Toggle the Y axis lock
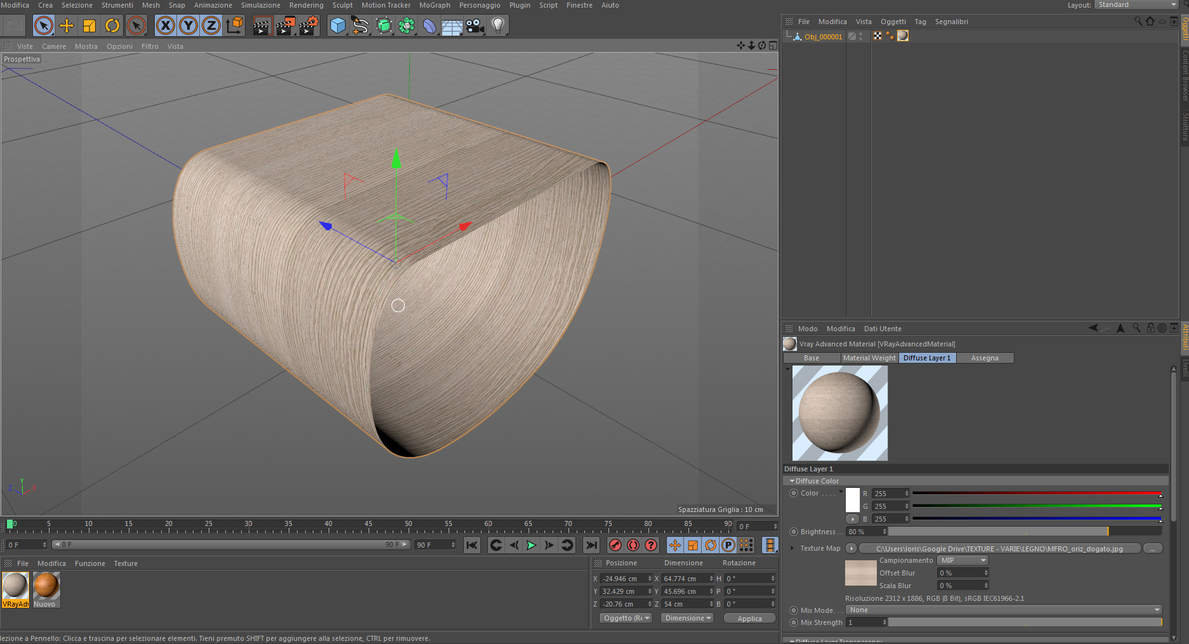The width and height of the screenshot is (1189, 644). 188,26
